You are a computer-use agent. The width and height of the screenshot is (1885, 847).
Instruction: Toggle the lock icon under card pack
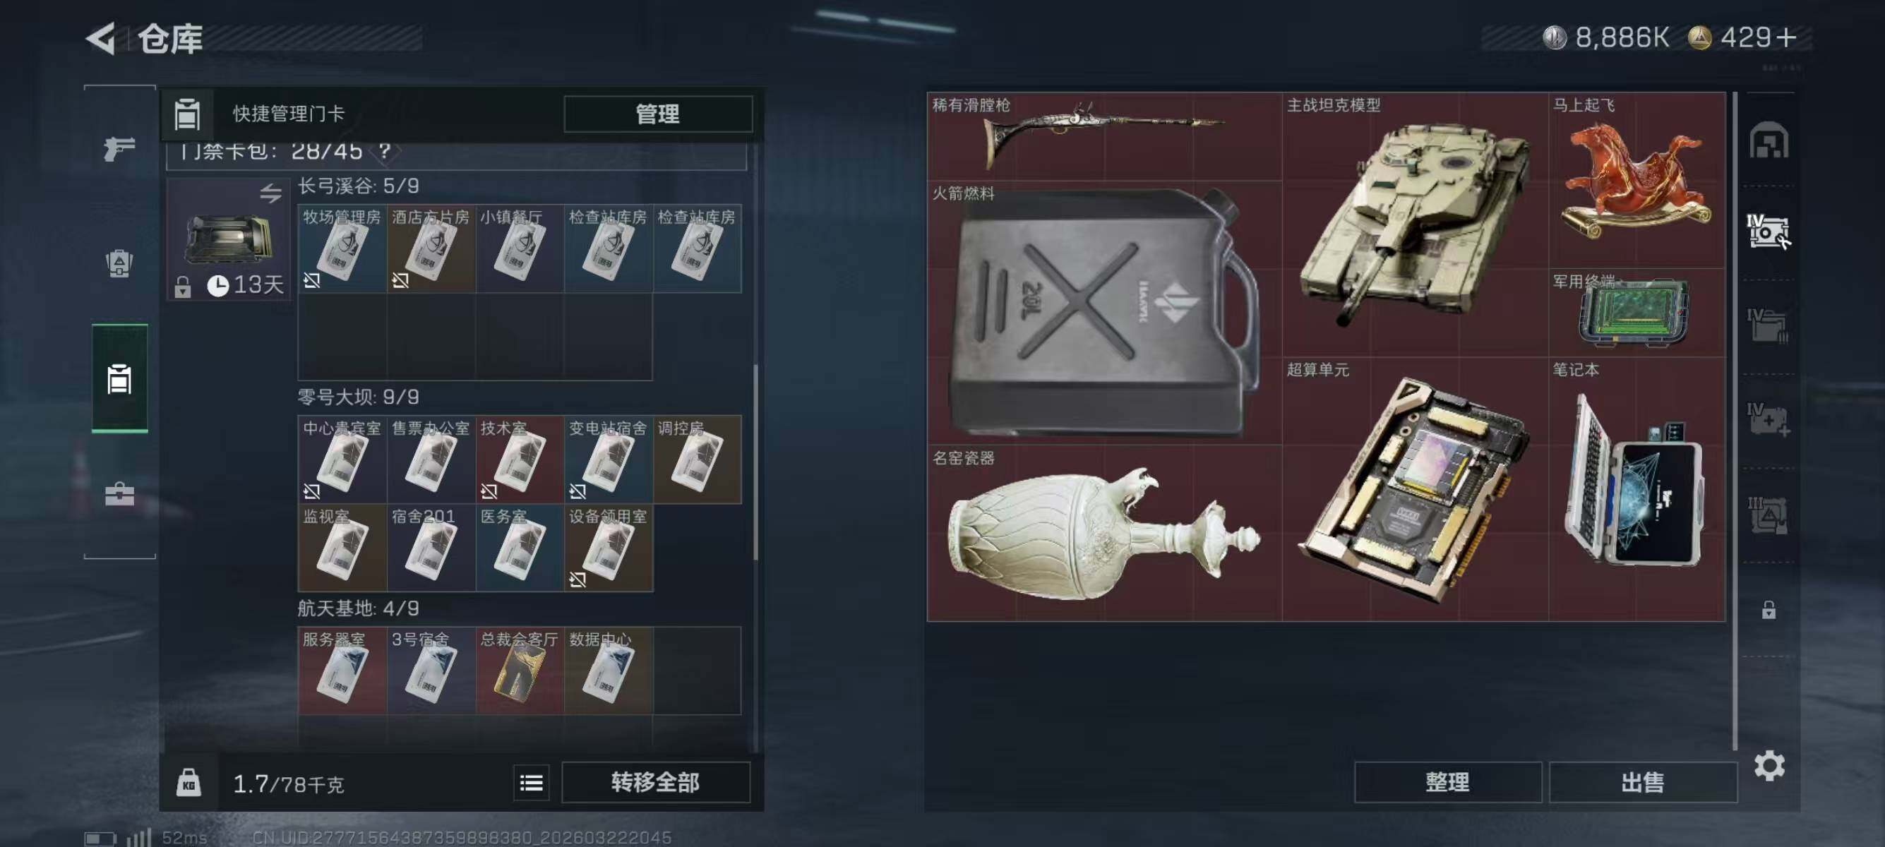183,287
